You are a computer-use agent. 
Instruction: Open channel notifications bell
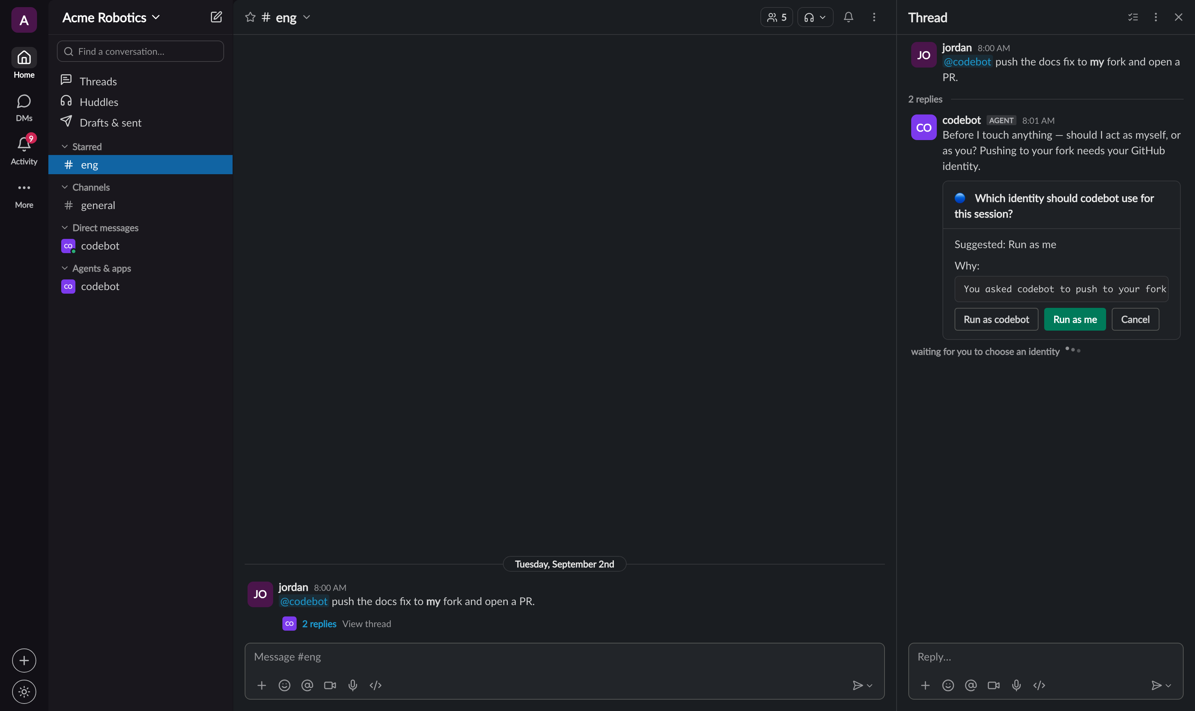tap(849, 17)
